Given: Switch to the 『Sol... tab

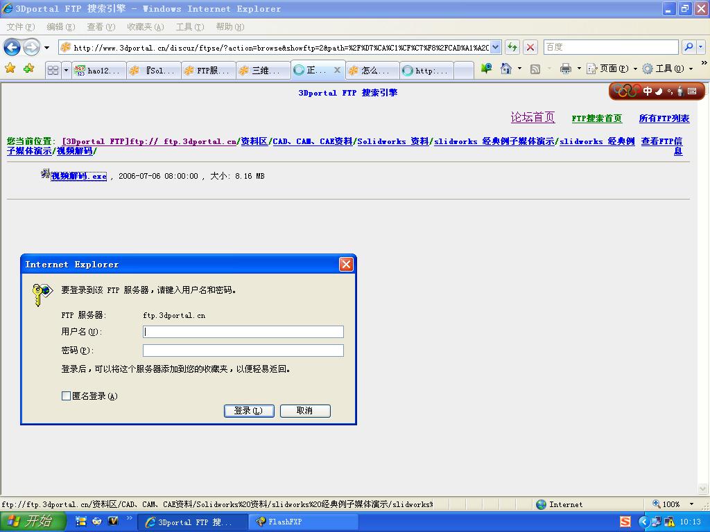Looking at the screenshot, I should coord(154,71).
